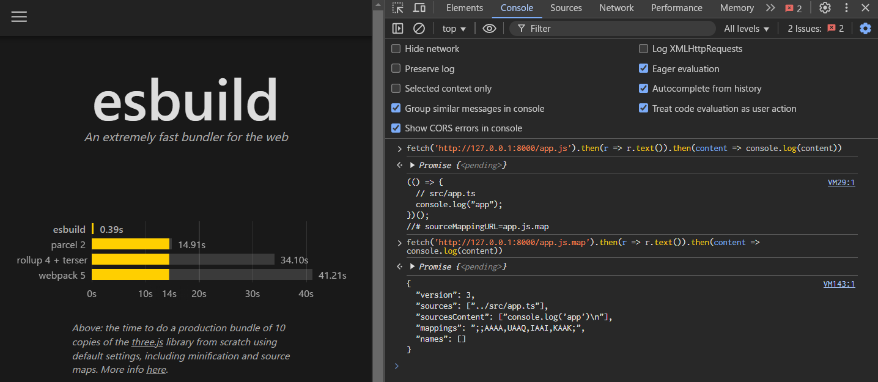Click the "version": 3 output line
This screenshot has width=878, height=382.
click(x=445, y=295)
